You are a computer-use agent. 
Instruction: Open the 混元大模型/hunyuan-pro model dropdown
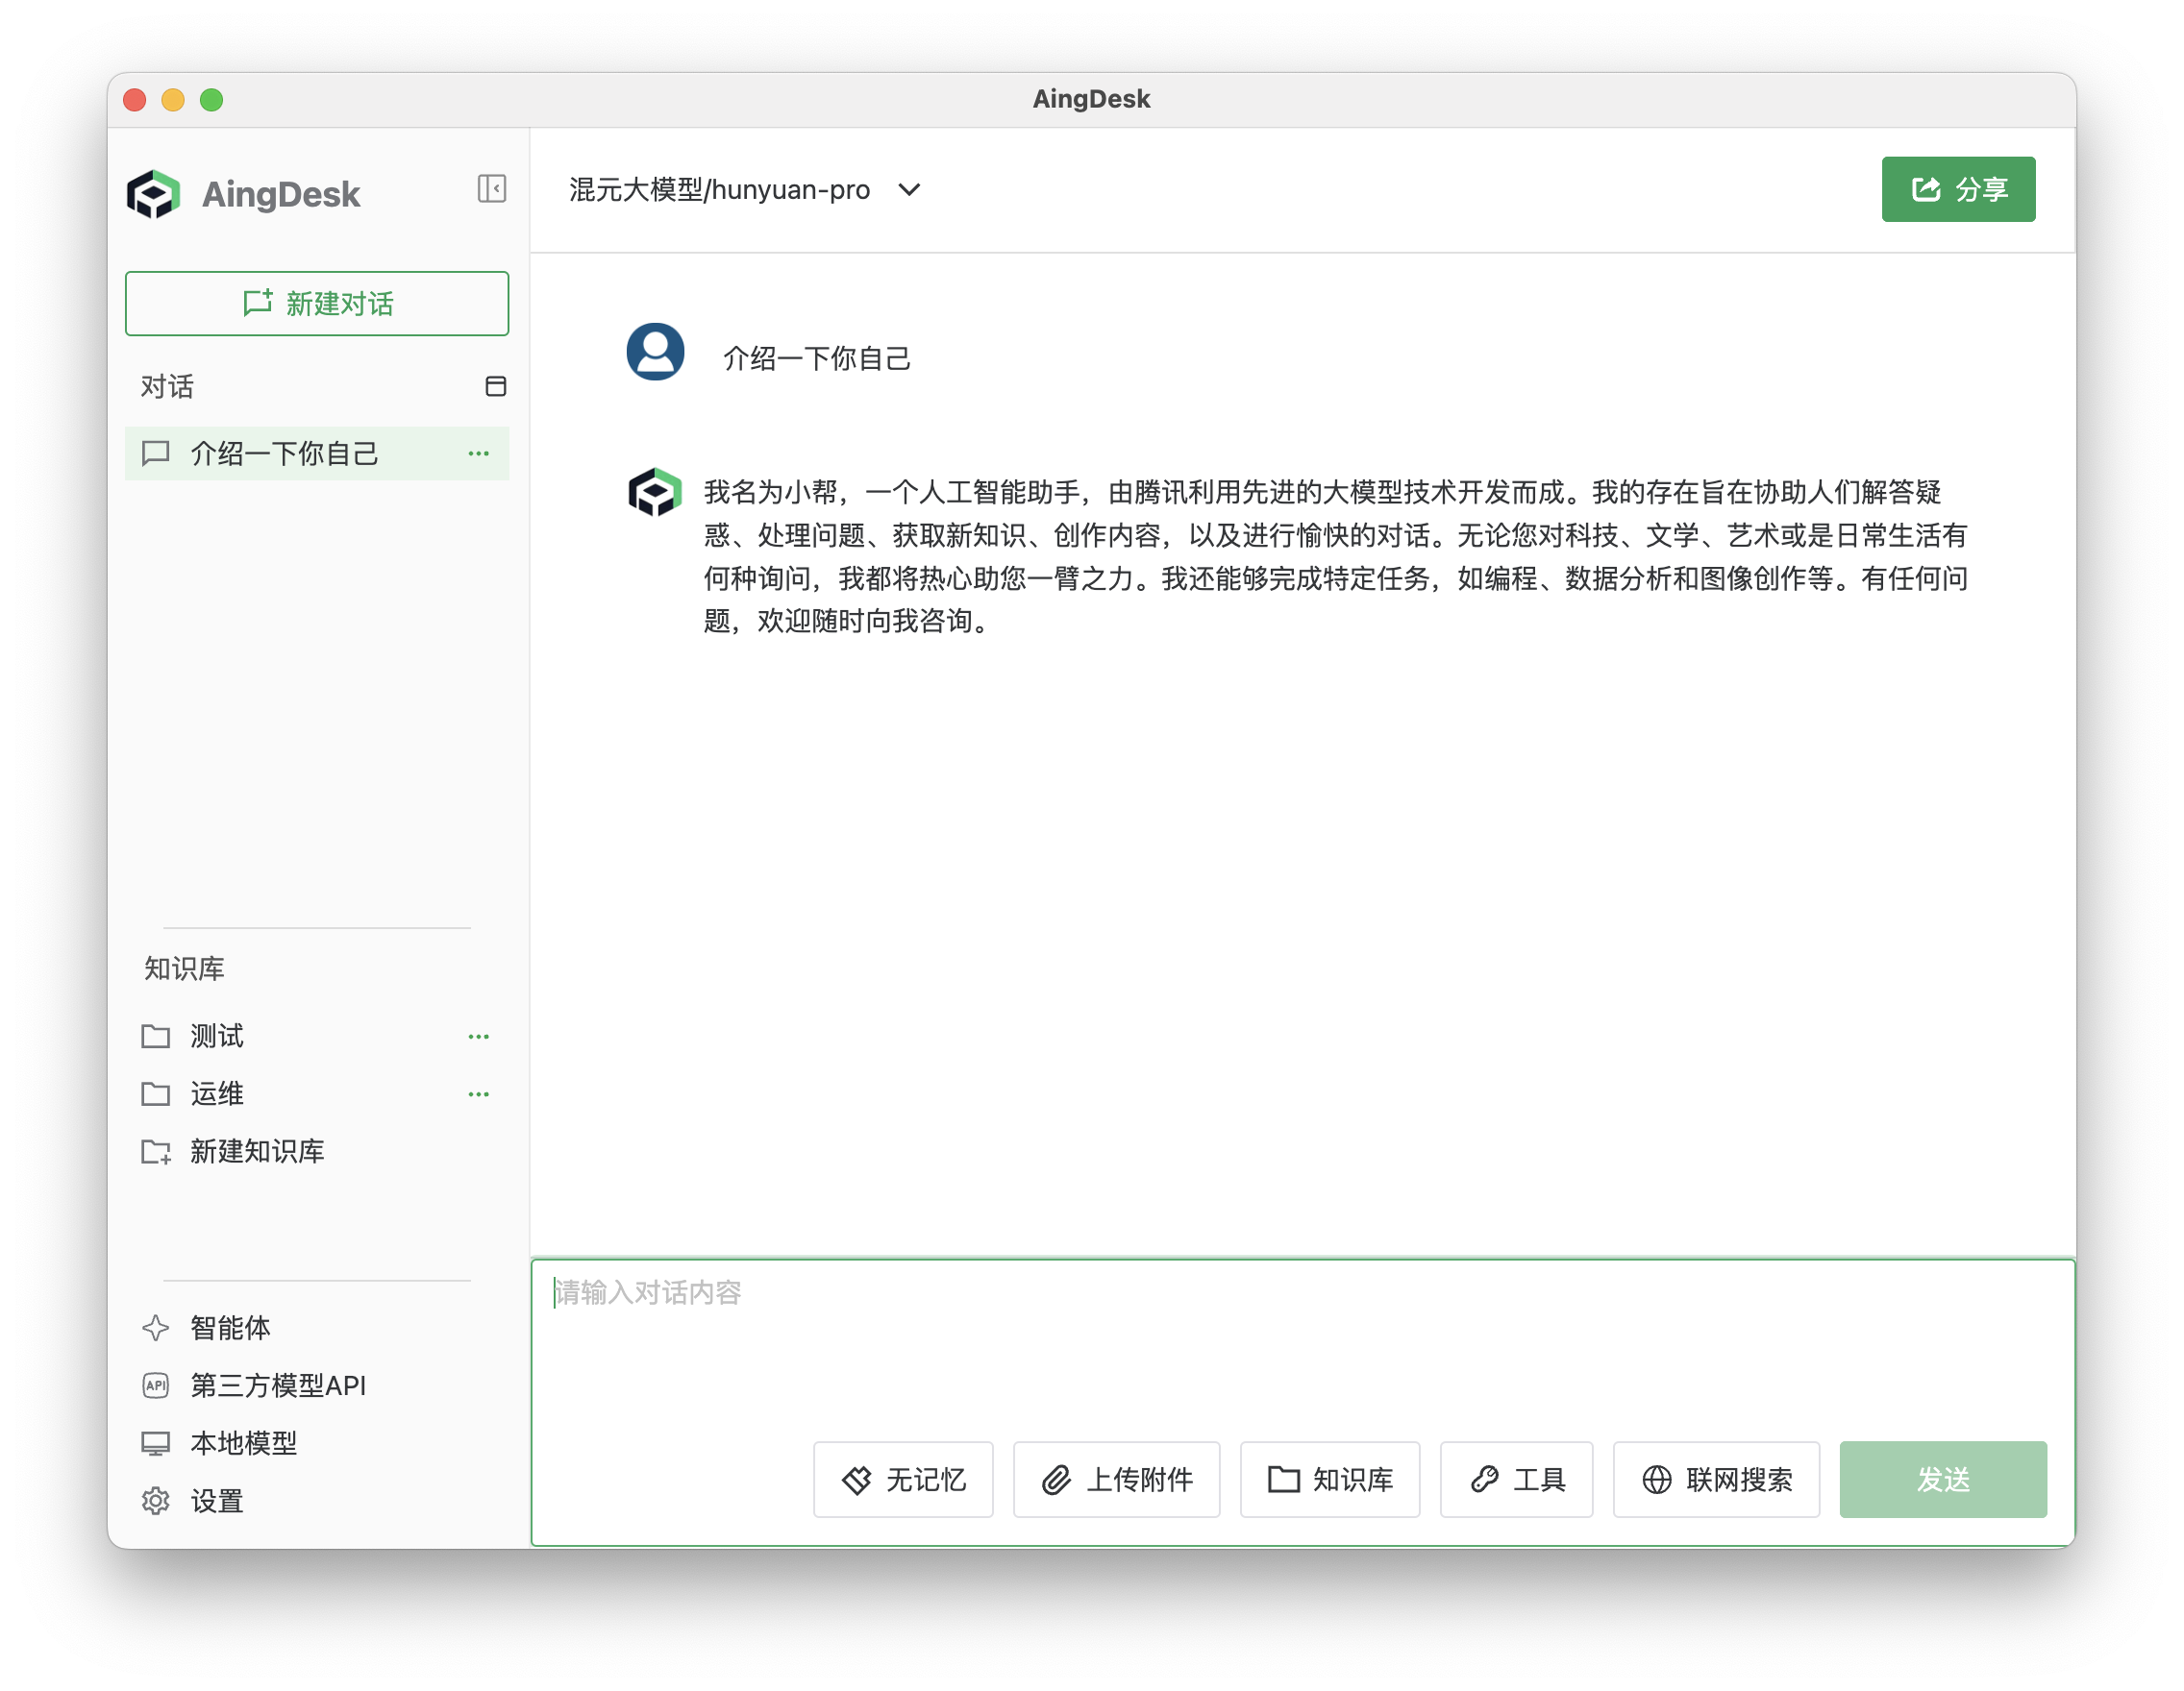742,190
